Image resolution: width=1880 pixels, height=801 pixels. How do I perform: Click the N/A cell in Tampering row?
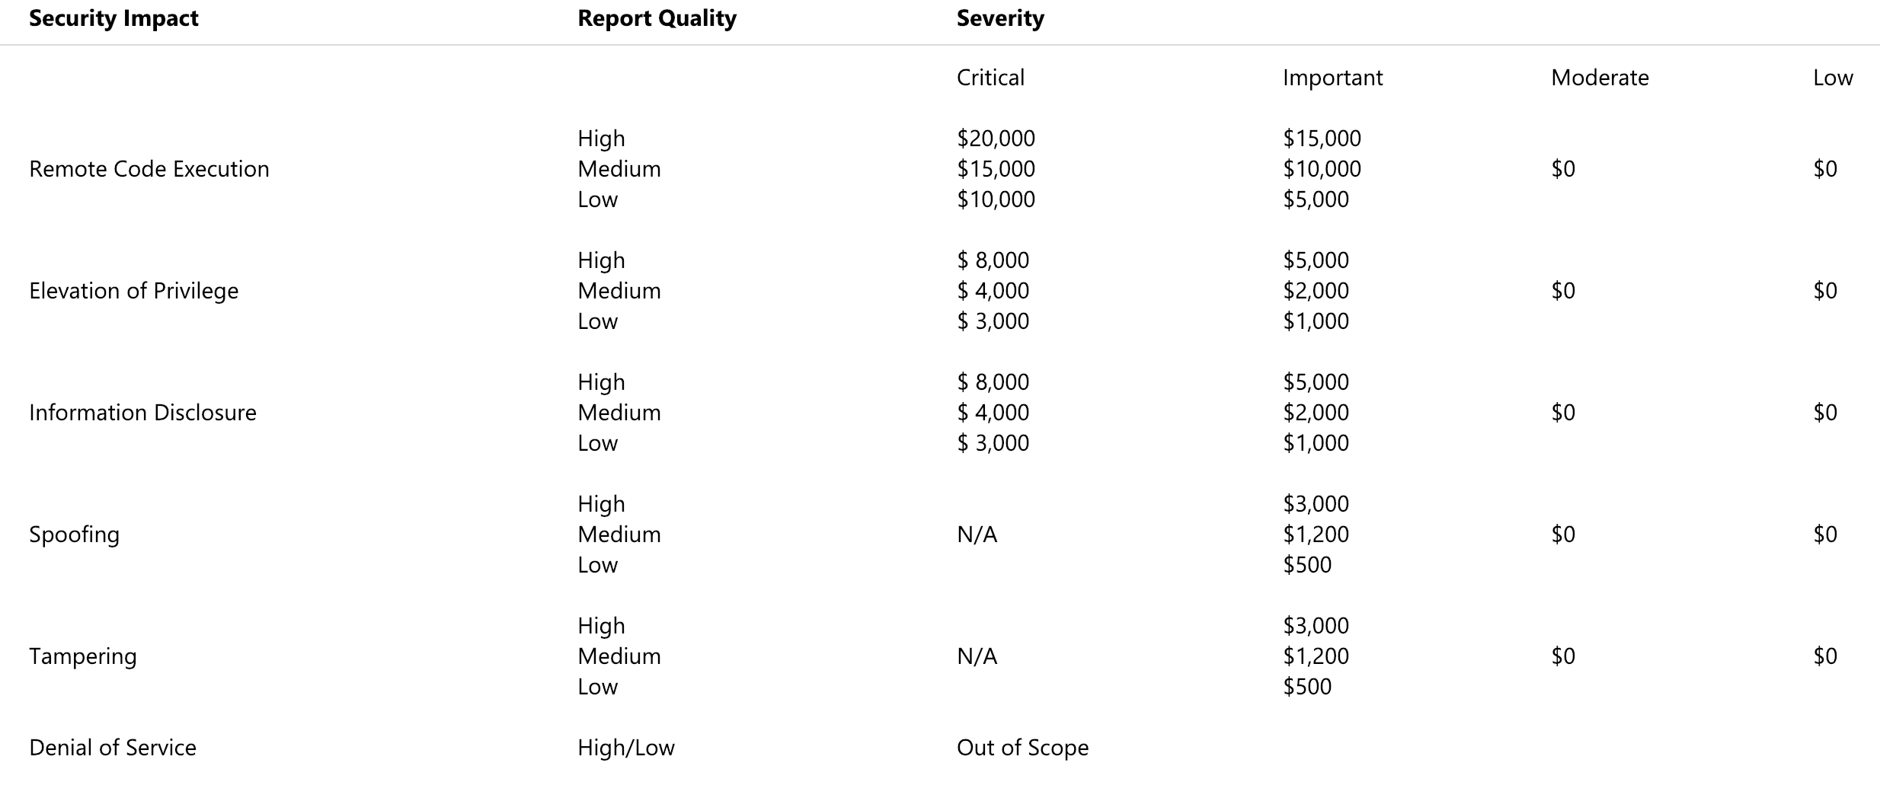pos(977,656)
